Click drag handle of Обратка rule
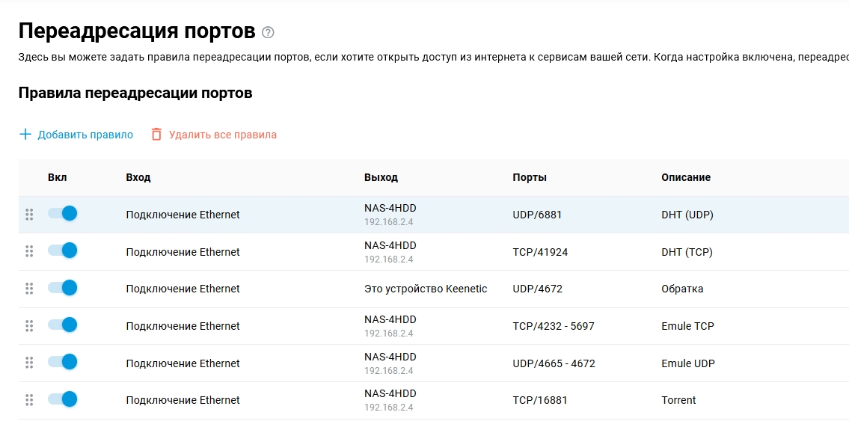This screenshot has height=424, width=849. pyautogui.click(x=29, y=289)
